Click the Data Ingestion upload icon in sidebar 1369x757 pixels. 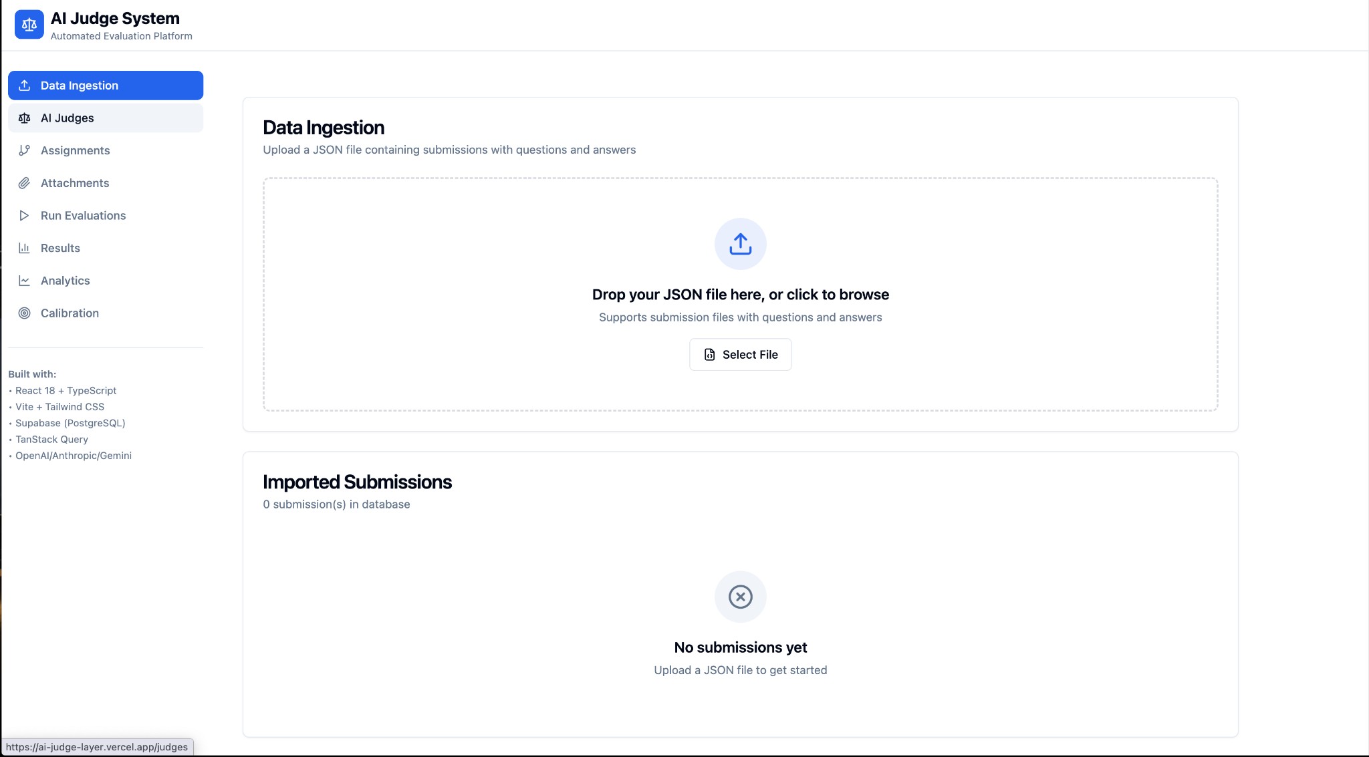click(25, 86)
